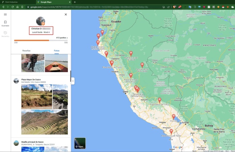The width and height of the screenshot is (235, 152).
Task: Click the browser forward button
Action: (8, 7)
